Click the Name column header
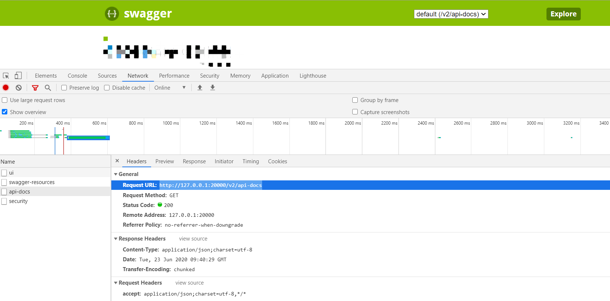 click(x=55, y=161)
